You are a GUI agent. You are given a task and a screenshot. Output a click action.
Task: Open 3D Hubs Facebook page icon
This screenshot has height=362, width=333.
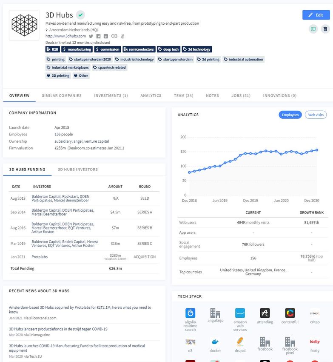coord(99,36)
